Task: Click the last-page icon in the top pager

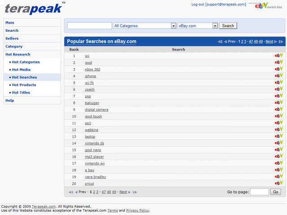Action: 281,42
